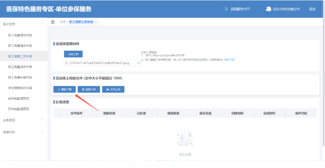325x168 pixels.
Task: Collapse the 网上经办 menu section
Action: [42, 24]
